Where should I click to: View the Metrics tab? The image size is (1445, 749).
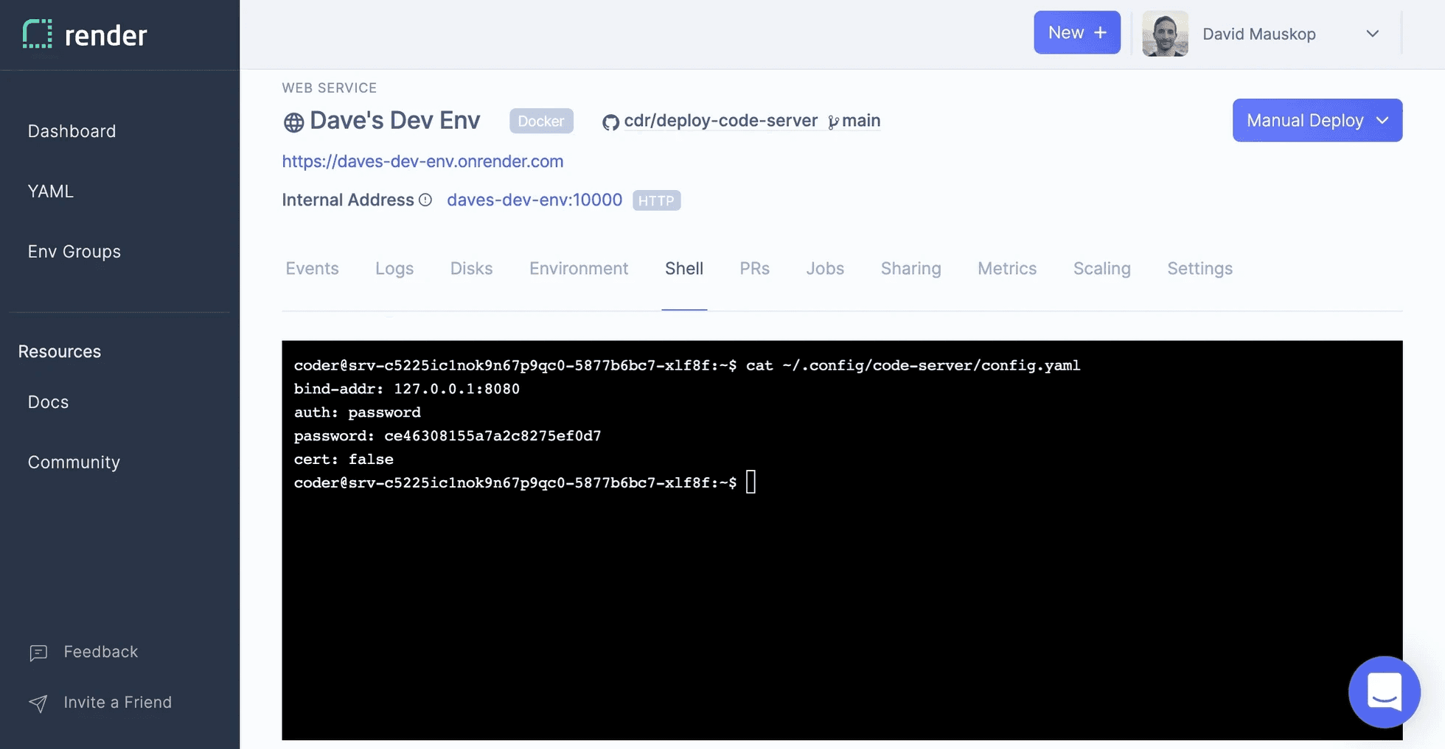pyautogui.click(x=1007, y=268)
